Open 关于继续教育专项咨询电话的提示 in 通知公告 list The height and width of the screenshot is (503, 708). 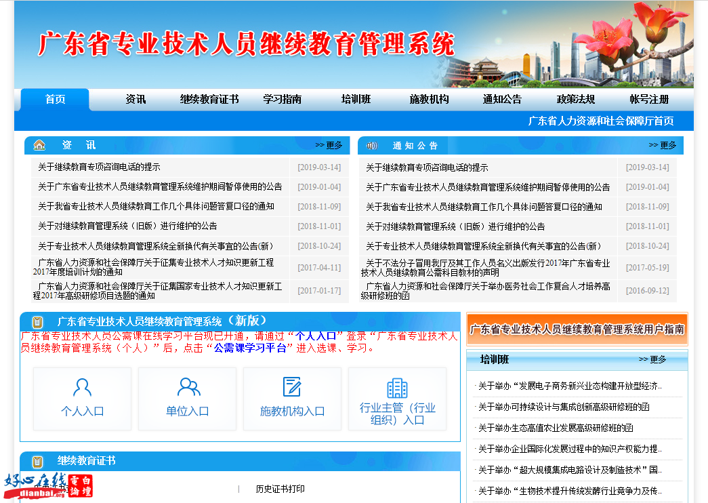click(x=427, y=167)
